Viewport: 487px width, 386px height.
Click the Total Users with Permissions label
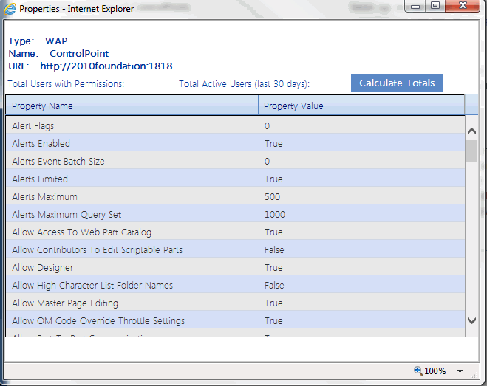tap(66, 84)
